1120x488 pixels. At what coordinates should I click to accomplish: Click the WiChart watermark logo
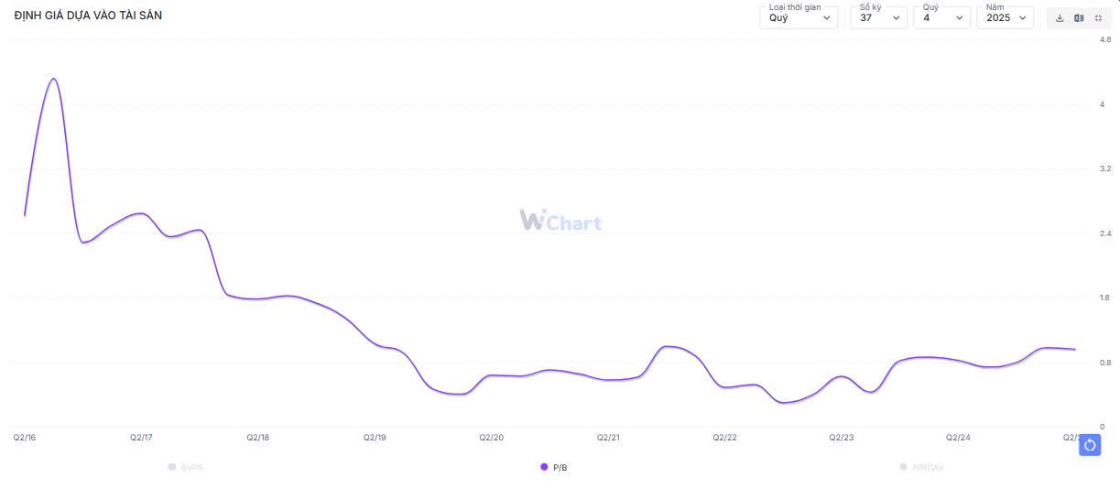[x=560, y=221]
